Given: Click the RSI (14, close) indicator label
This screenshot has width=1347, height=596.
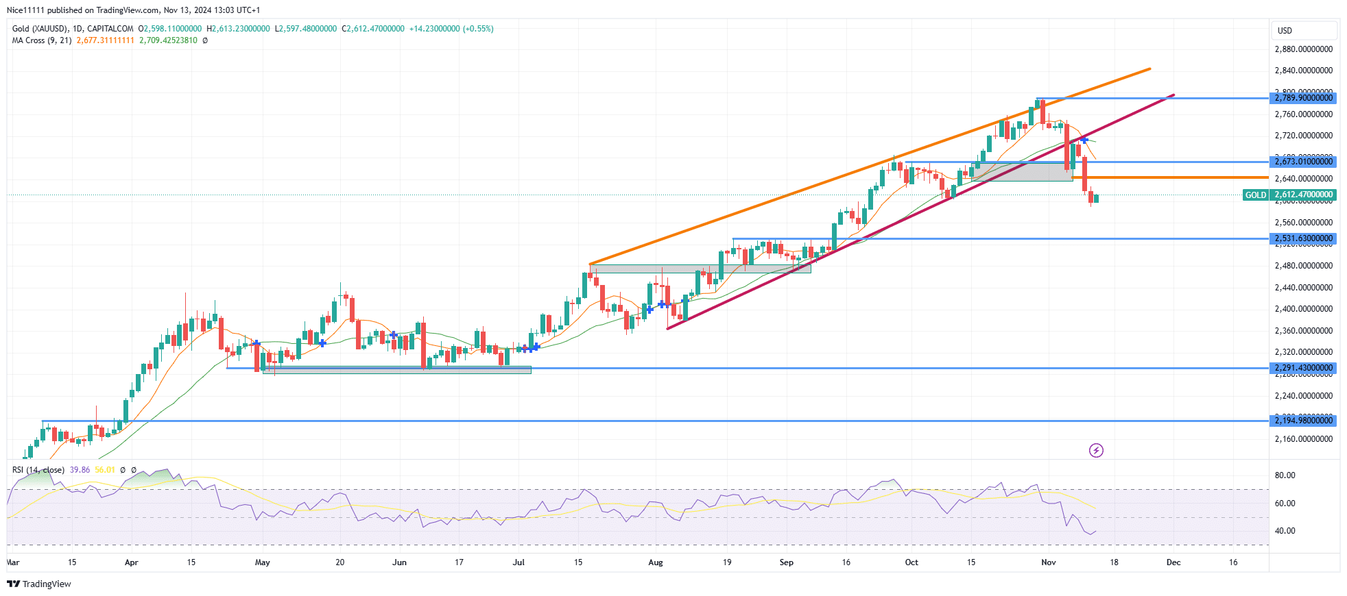Looking at the screenshot, I should click(x=38, y=470).
